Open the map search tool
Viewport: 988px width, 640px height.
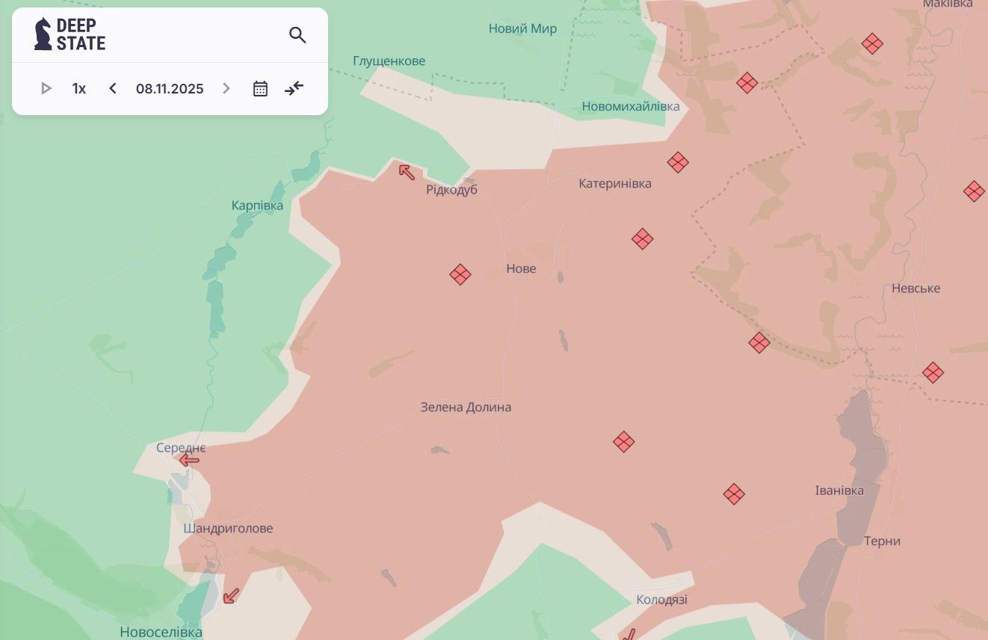pyautogui.click(x=297, y=35)
